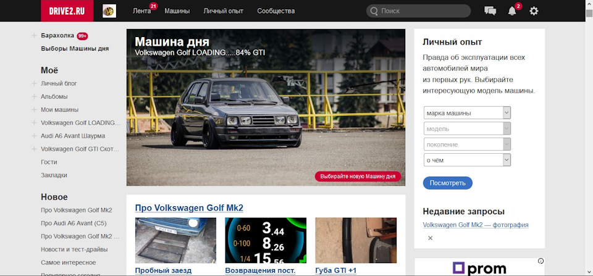Viewport: 593px width, 276px height.
Task: Click the plus icon next to Volkswagen Golf GTI Скот
Action: click(x=34, y=149)
